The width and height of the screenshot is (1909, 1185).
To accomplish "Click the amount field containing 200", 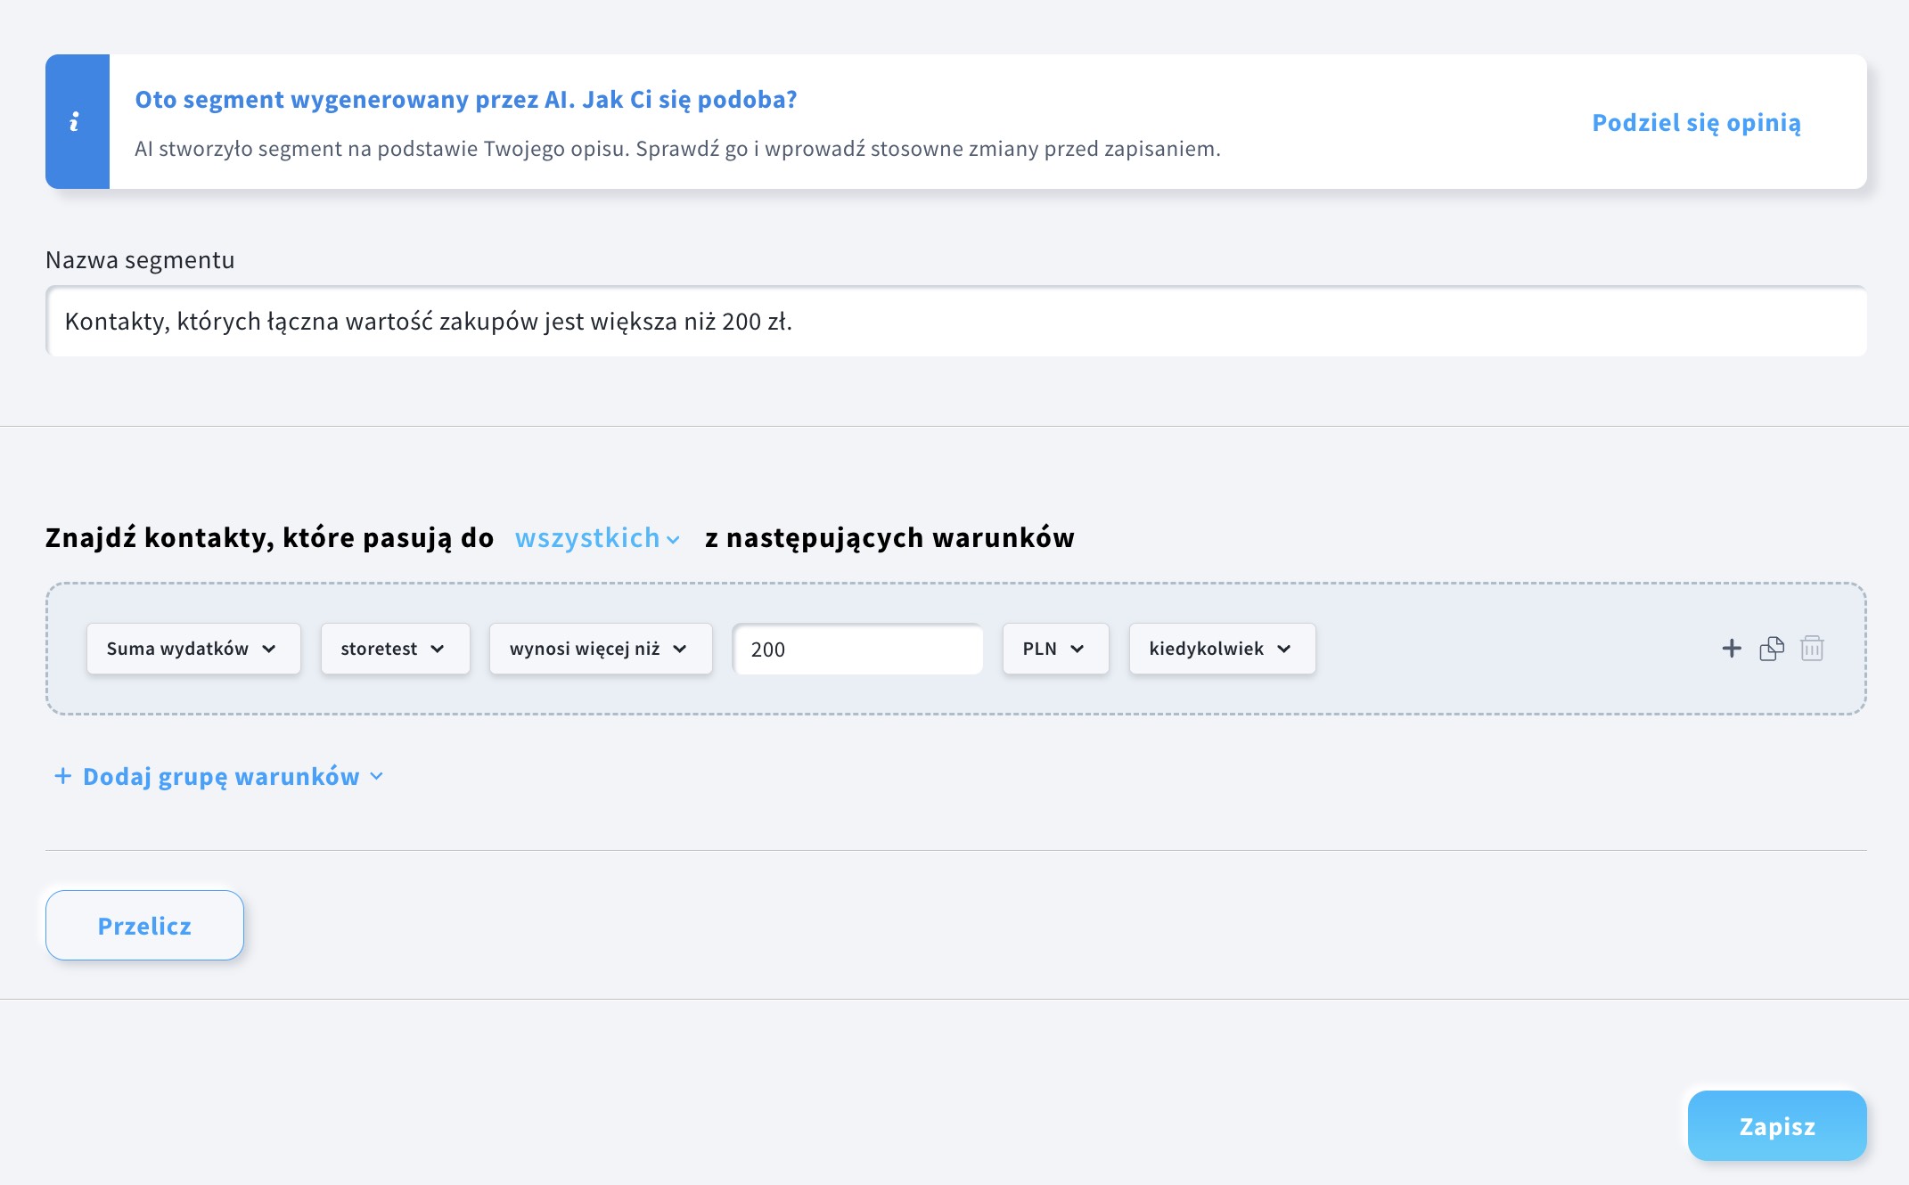I will (857, 650).
